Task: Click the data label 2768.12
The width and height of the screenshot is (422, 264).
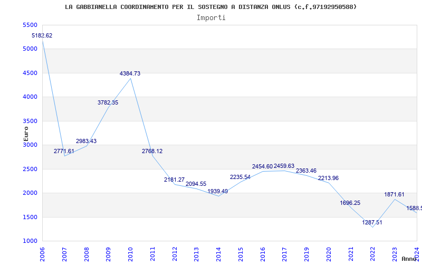Action: pos(152,151)
